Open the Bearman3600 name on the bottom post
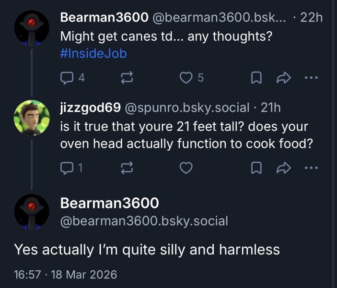Image resolution: width=337 pixels, height=288 pixels. pyautogui.click(x=110, y=203)
